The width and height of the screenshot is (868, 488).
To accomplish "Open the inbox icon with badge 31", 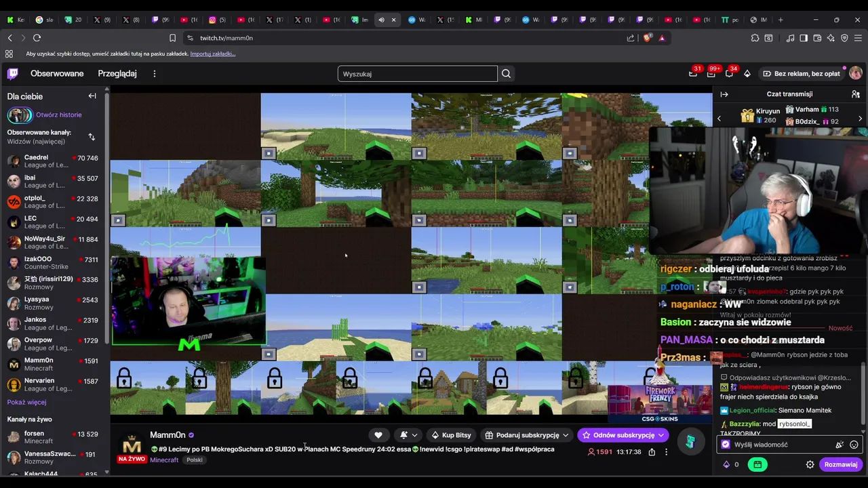I will pyautogui.click(x=693, y=73).
